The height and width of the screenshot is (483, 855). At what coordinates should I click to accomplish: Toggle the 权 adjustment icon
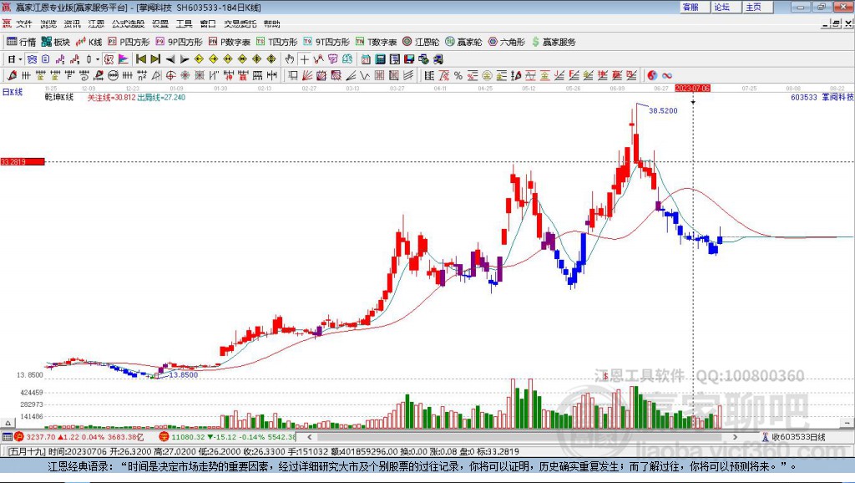click(x=109, y=59)
